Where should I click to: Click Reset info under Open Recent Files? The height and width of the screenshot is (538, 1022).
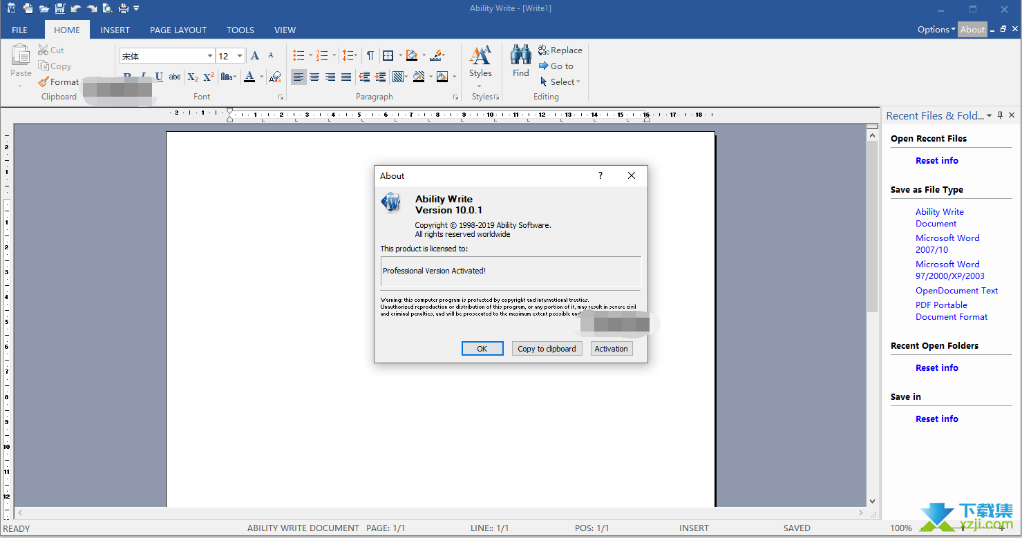936,160
